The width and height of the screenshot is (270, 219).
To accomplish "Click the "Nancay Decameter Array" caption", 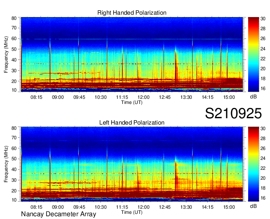I will click(58, 214).
